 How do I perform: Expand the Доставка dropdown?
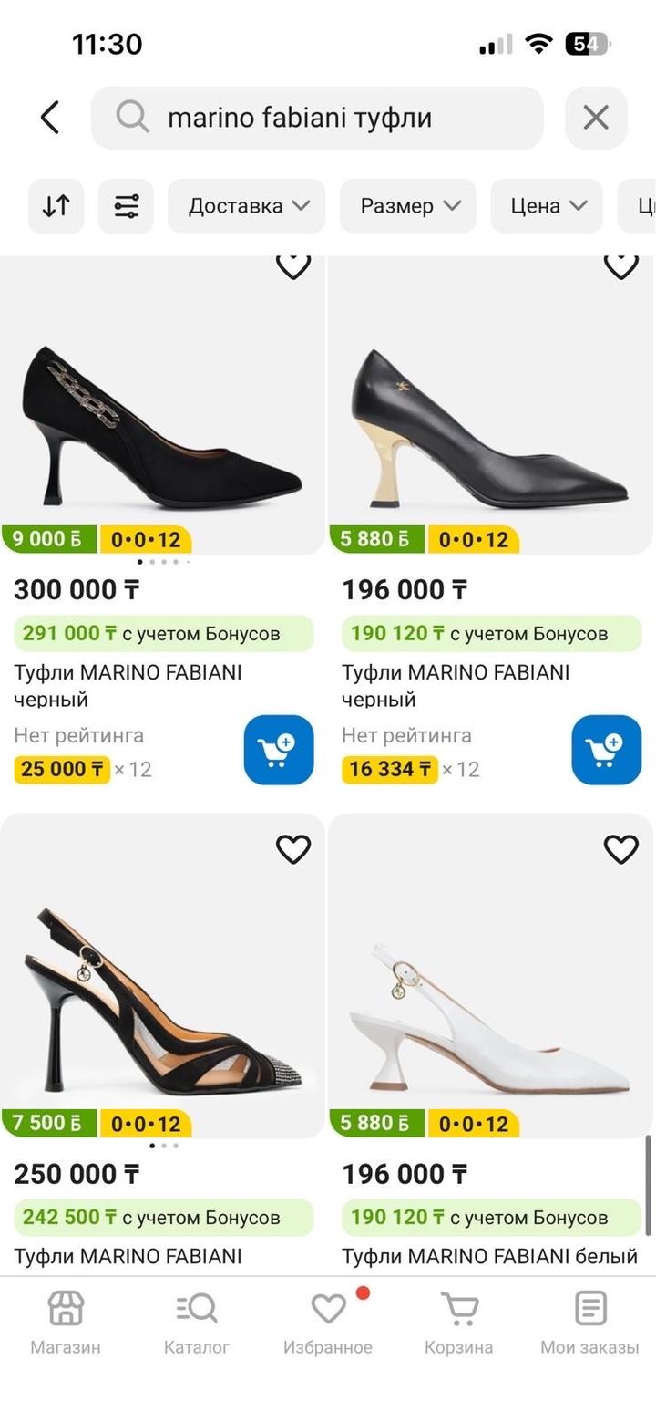(247, 206)
